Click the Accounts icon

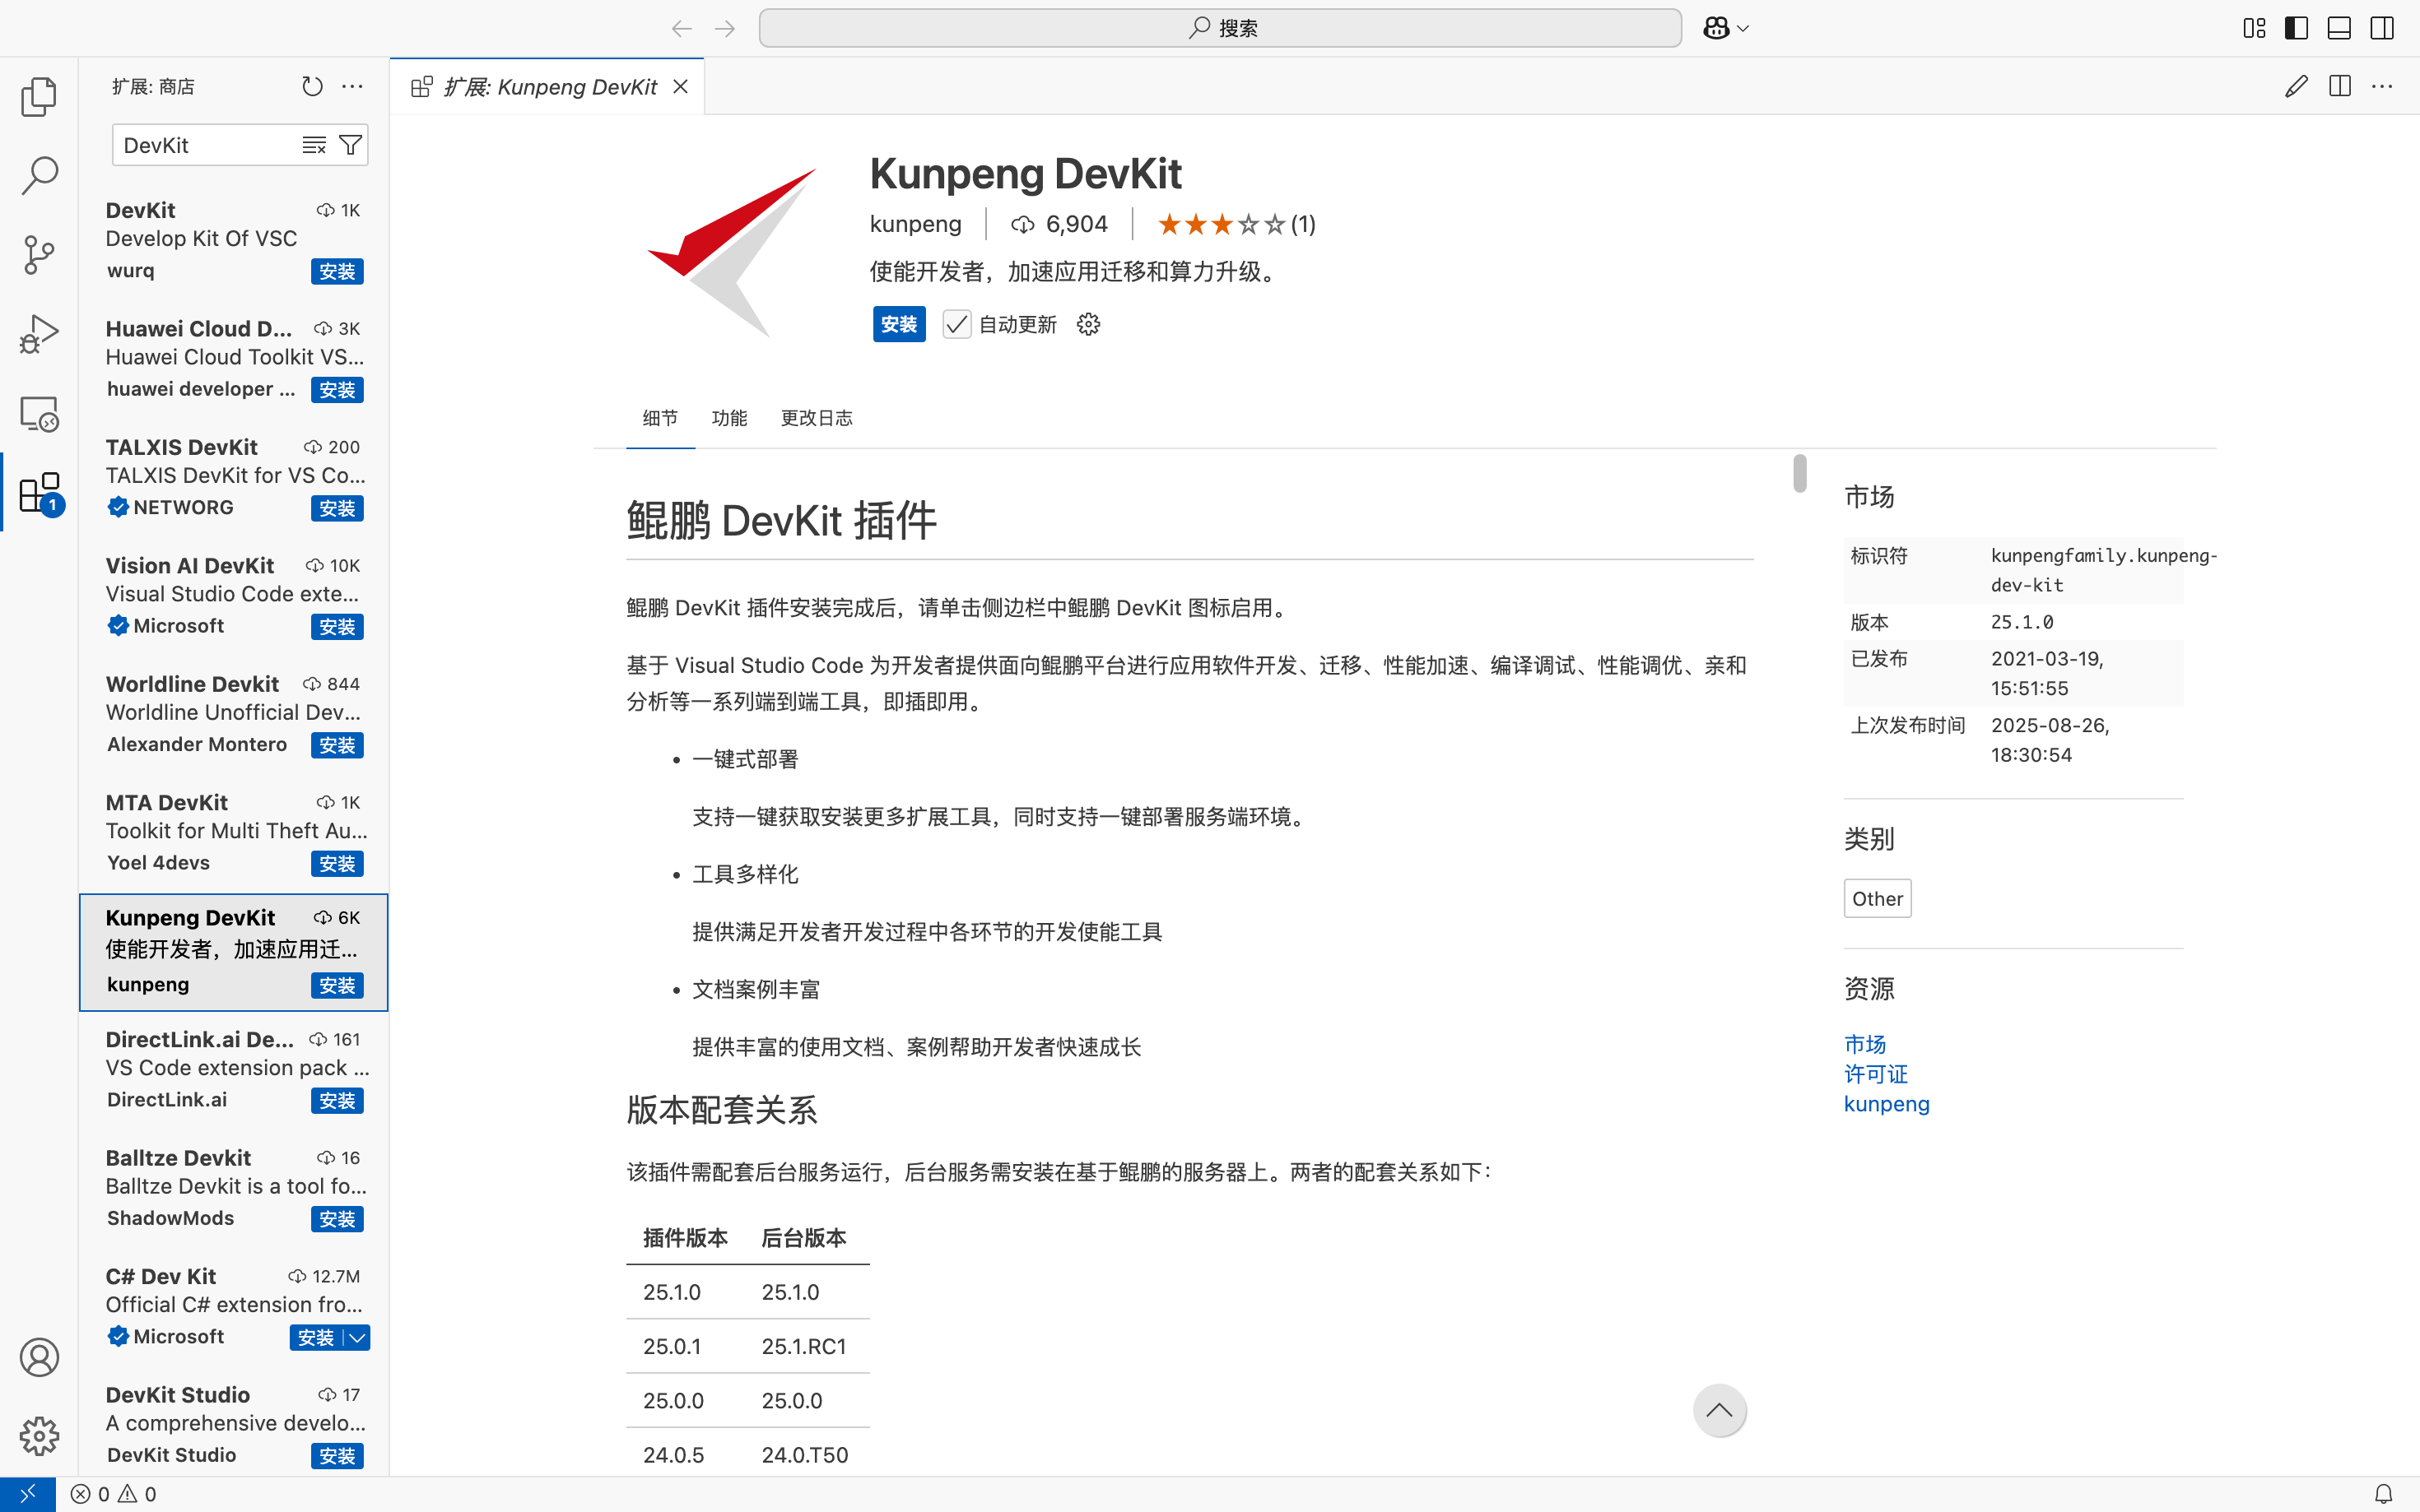[39, 1357]
